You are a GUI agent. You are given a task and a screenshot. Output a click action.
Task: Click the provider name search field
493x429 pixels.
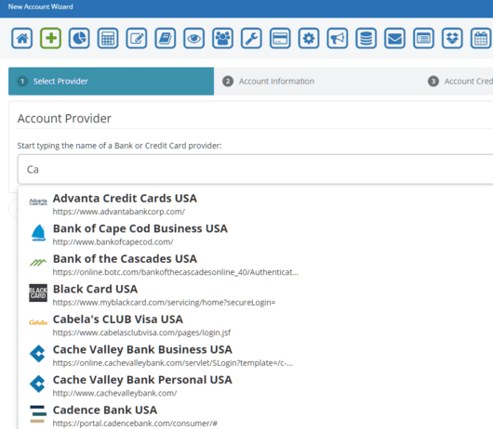255,169
